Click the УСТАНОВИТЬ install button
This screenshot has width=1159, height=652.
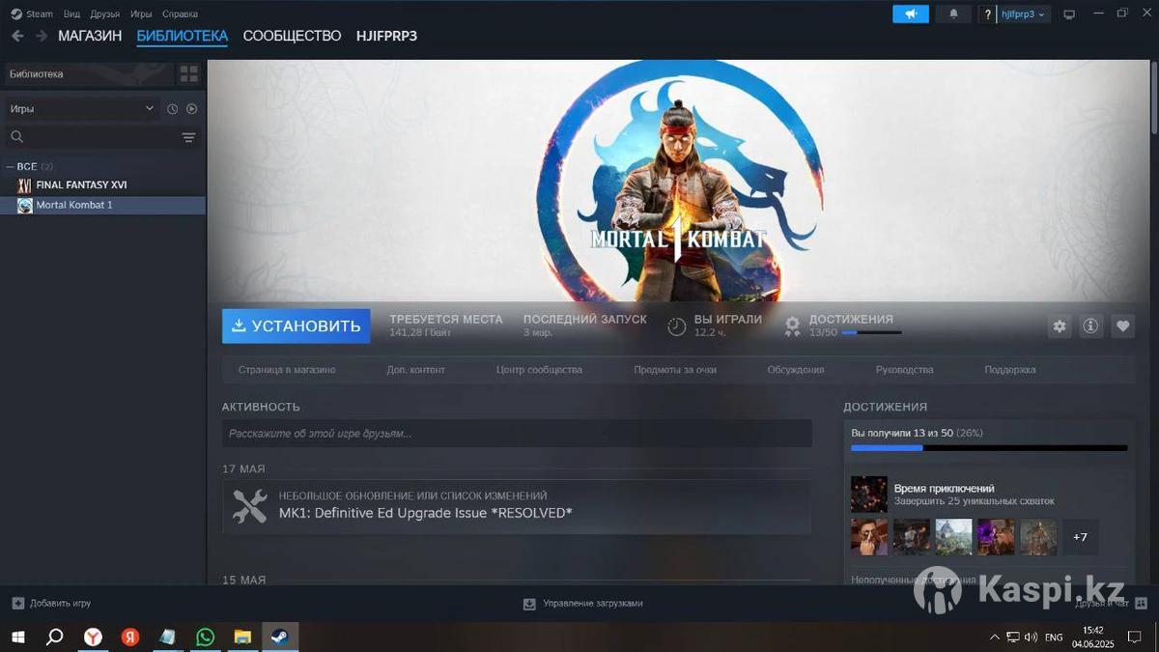click(296, 326)
